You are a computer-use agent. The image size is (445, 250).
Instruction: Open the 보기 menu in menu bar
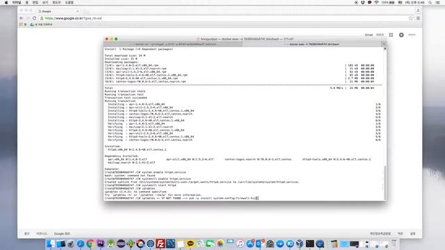tap(45, 3)
